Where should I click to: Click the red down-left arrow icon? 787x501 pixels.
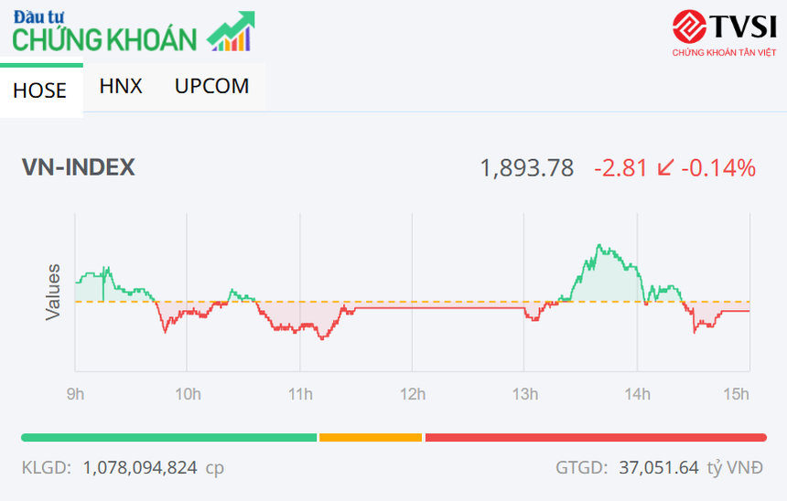(665, 168)
